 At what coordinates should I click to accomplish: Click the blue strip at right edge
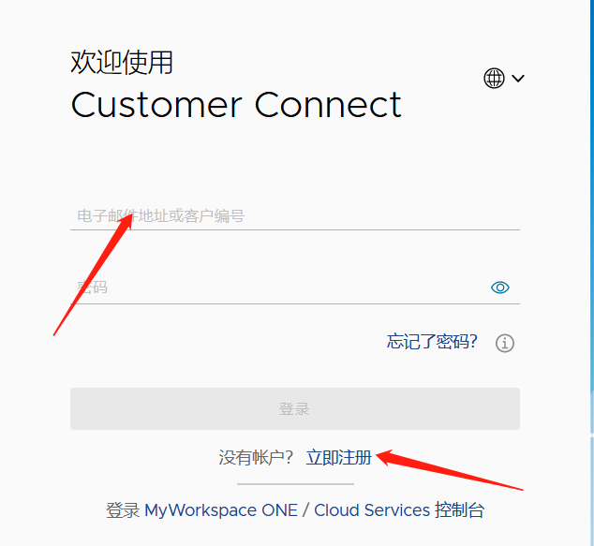point(592,273)
